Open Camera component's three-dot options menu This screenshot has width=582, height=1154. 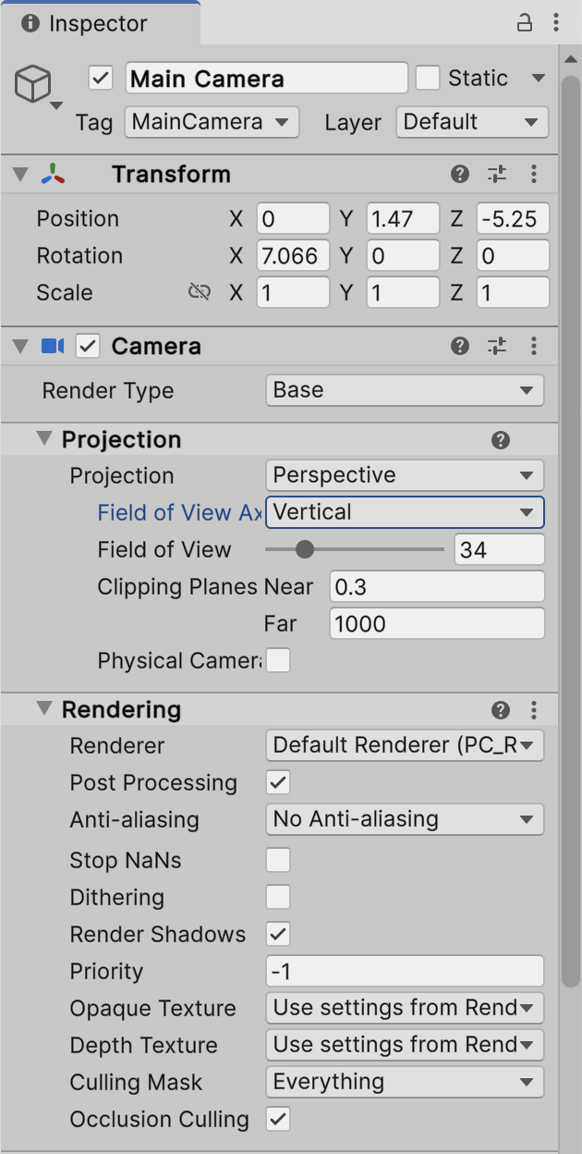534,346
